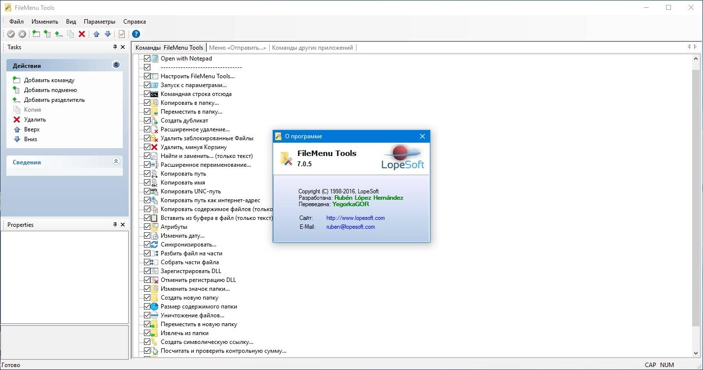Click the add command toolbar icon
This screenshot has width=703, height=370.
click(36, 34)
